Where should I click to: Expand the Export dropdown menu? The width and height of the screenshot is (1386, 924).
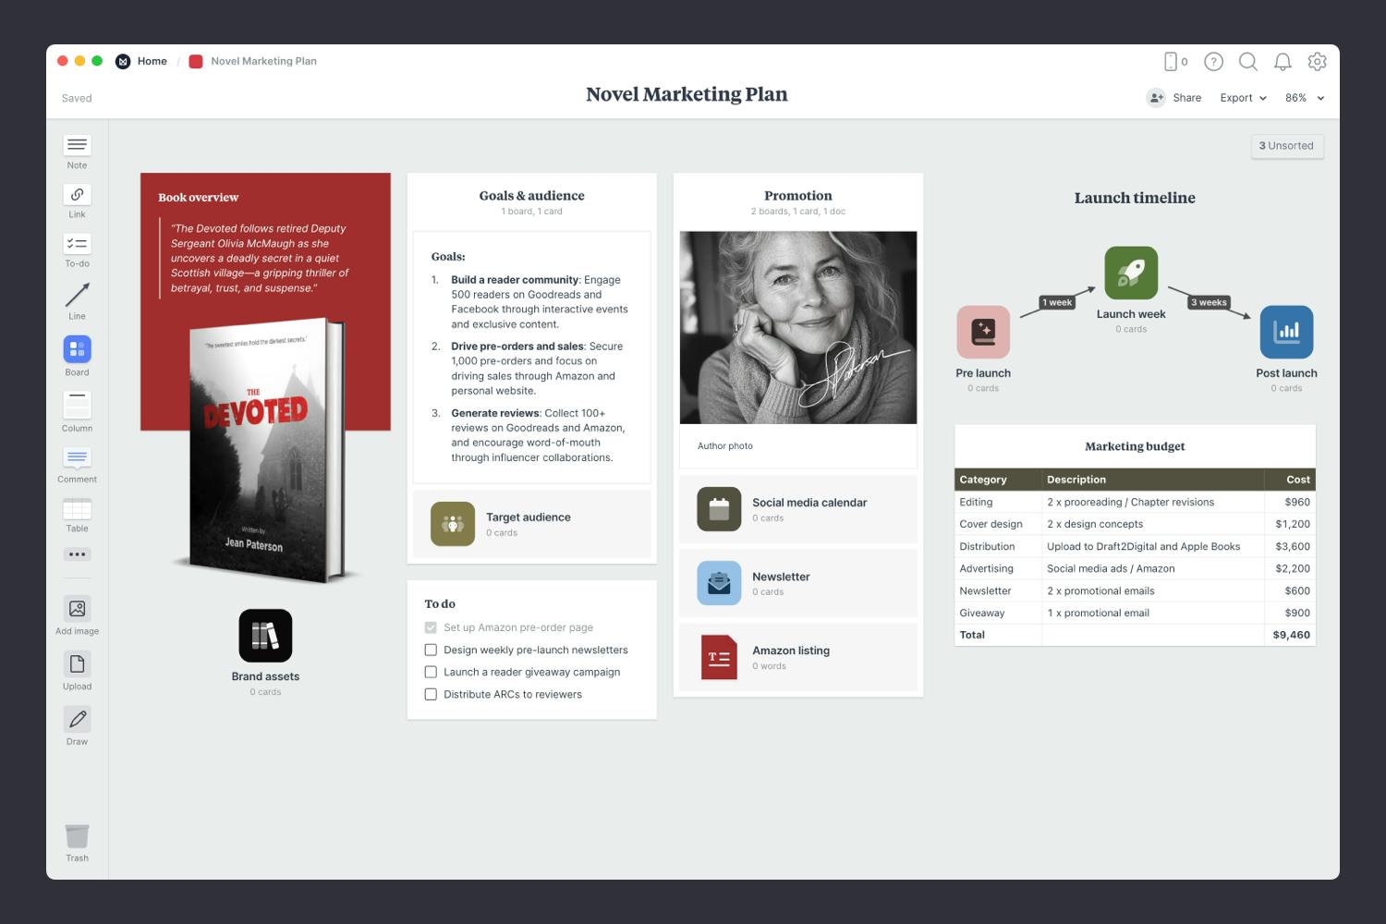1243,98
